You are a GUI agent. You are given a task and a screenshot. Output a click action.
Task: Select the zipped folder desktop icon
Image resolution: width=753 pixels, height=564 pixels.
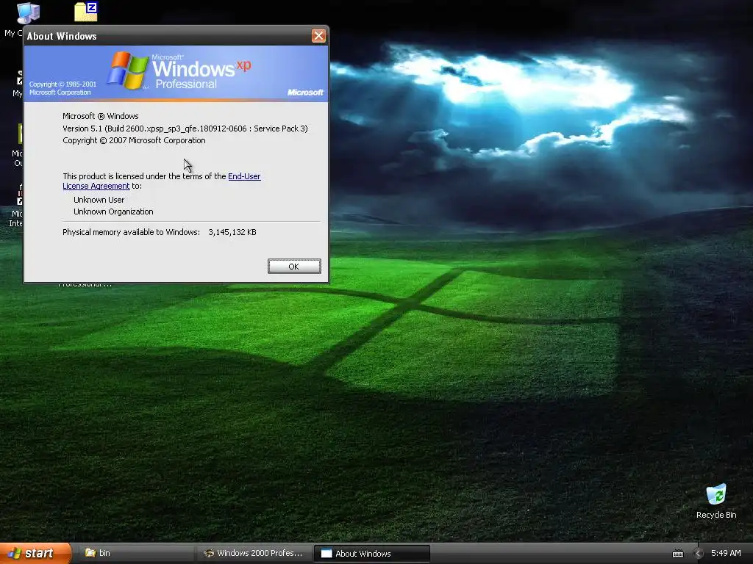[86, 12]
